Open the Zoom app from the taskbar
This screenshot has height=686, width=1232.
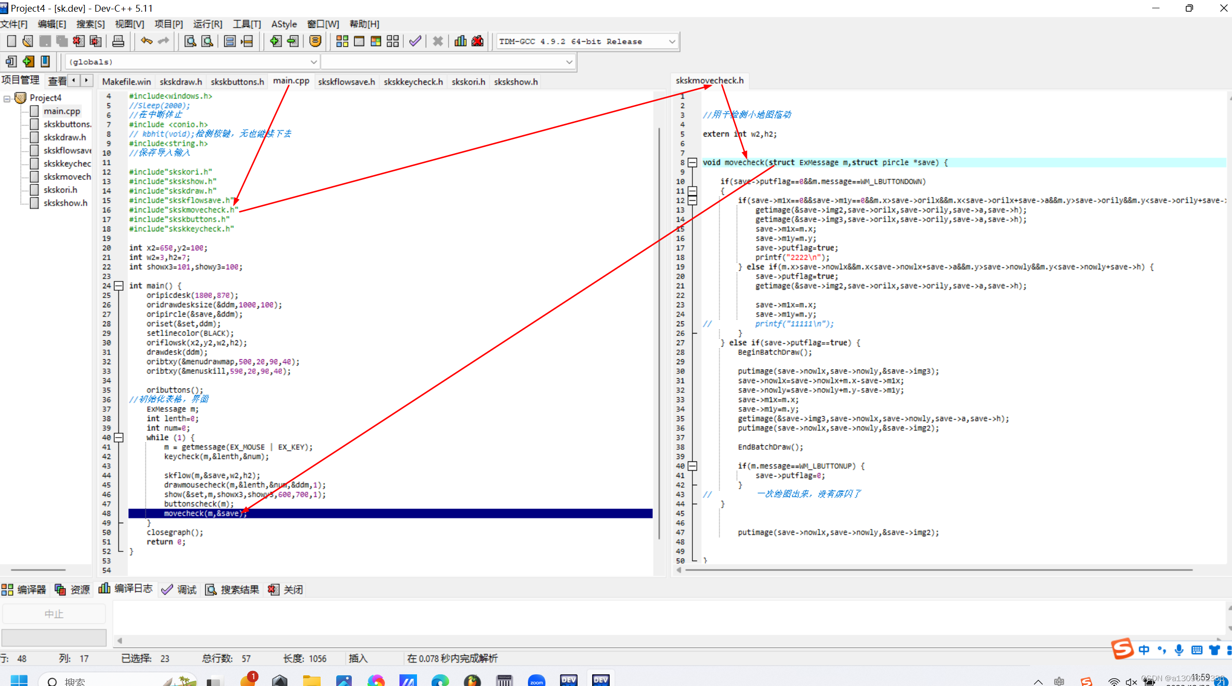click(536, 680)
